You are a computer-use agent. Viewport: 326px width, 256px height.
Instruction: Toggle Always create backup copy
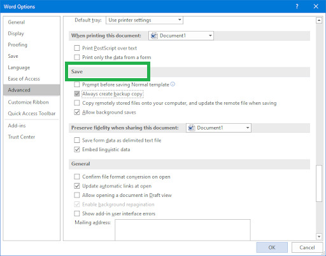[x=77, y=93]
